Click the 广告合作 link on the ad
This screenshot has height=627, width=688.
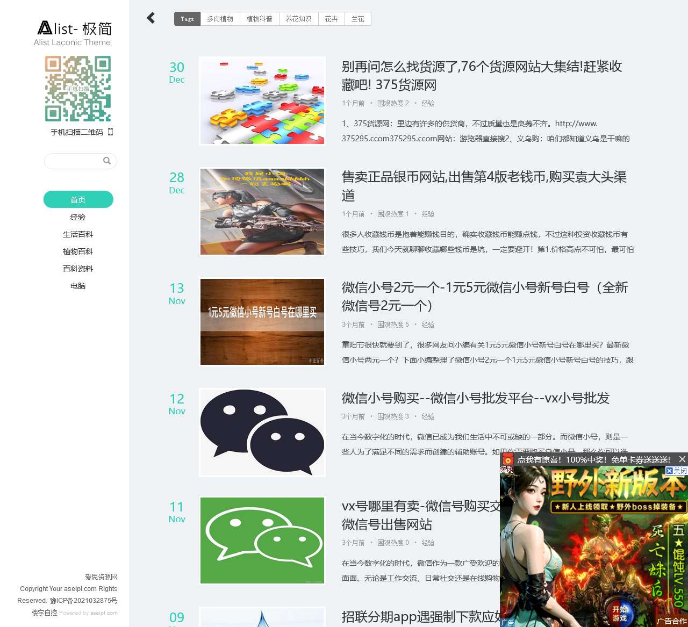click(671, 621)
